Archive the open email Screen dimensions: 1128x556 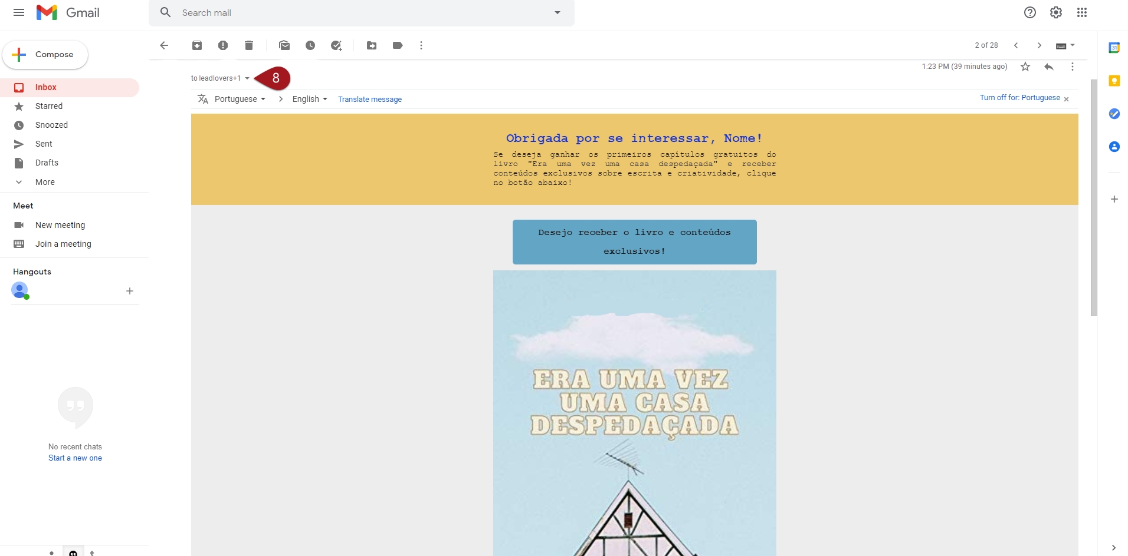197,45
